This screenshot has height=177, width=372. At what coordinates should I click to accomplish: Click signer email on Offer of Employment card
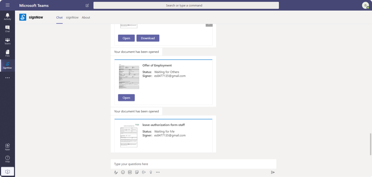click(x=170, y=76)
